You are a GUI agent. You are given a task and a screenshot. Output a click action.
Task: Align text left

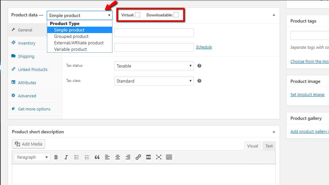point(107,157)
